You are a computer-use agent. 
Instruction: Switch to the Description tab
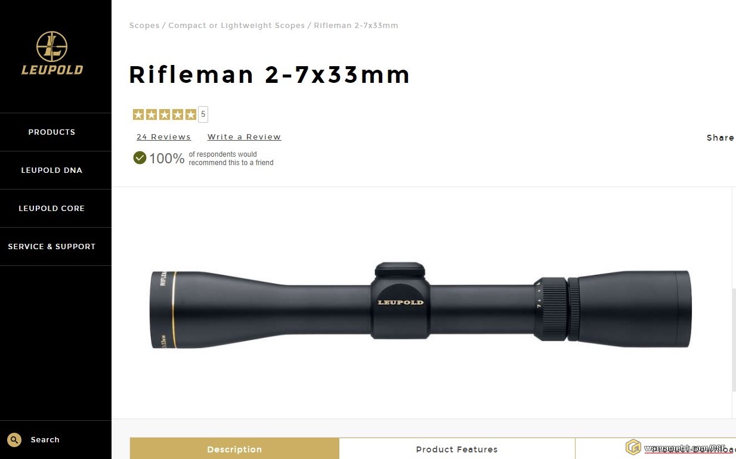pyautogui.click(x=234, y=449)
